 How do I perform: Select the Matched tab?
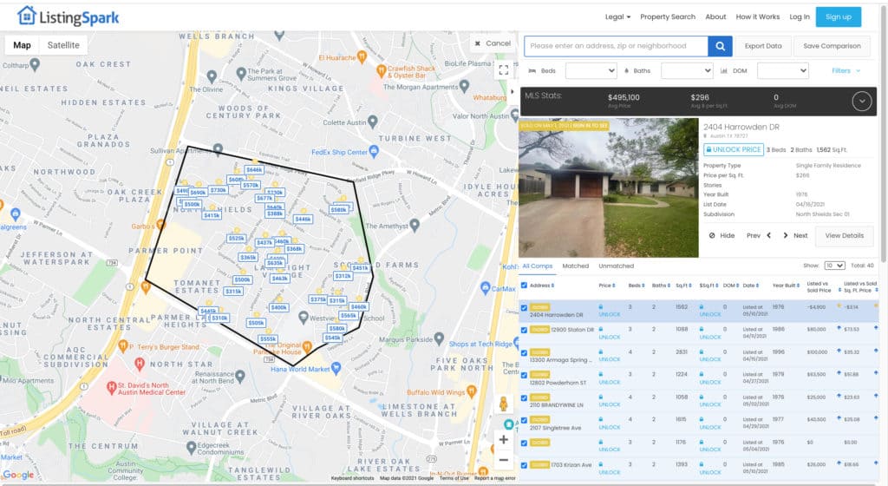click(576, 266)
